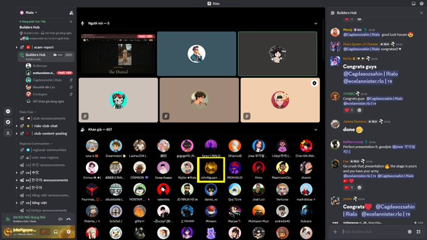Click audience member Greenmelon avatar
The height and width of the screenshot is (240, 427).
click(116, 146)
